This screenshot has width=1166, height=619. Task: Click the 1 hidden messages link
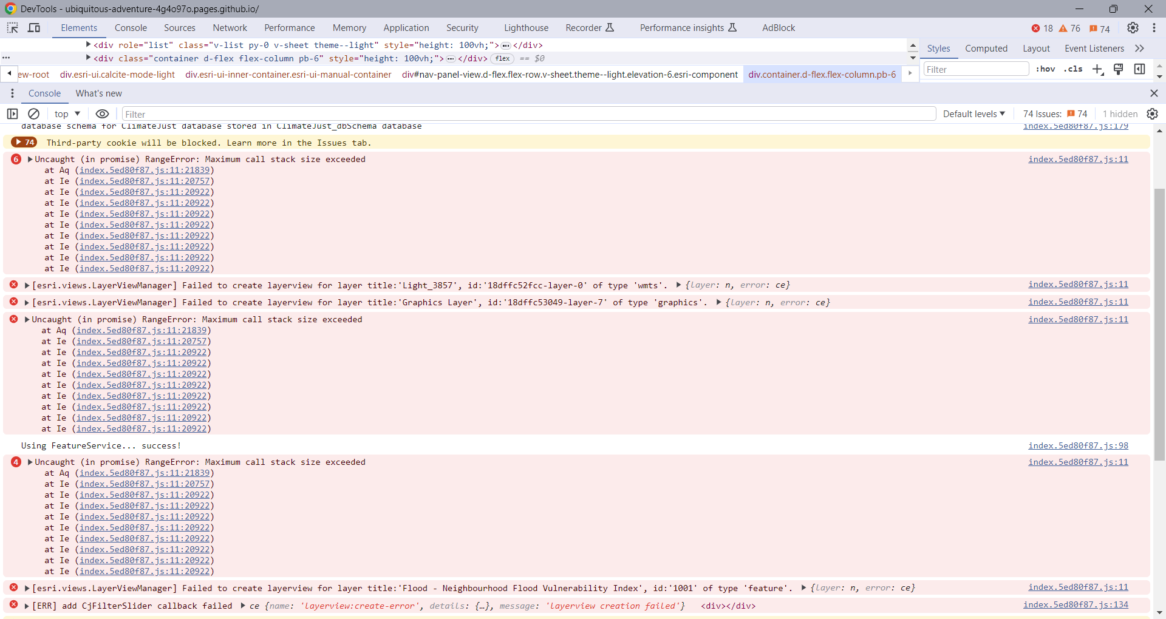tap(1119, 113)
